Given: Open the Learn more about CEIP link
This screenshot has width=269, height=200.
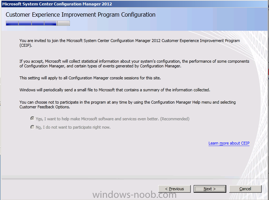Looking at the screenshot, I should tap(229, 143).
